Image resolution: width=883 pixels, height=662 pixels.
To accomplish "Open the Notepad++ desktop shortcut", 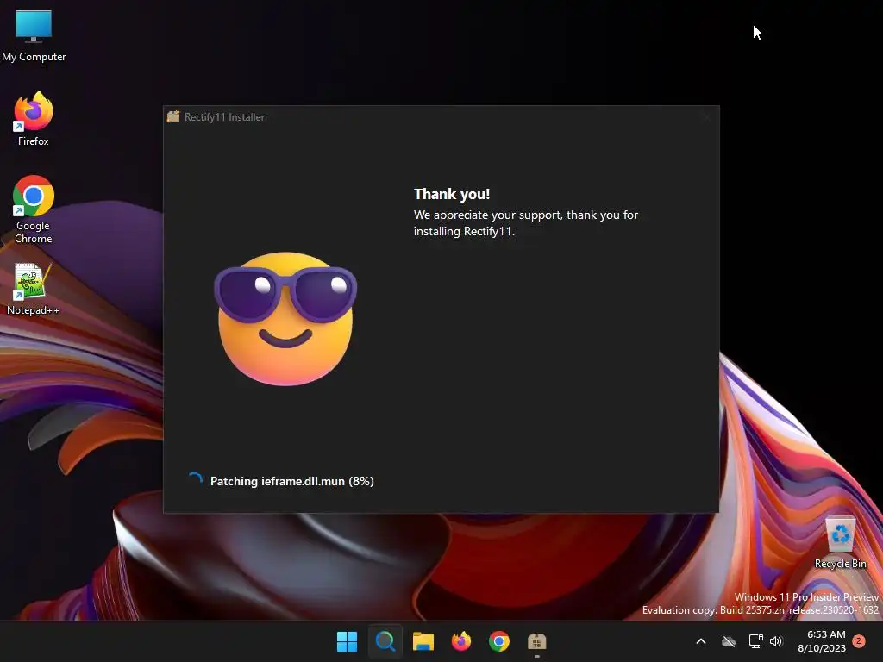I will (34, 289).
